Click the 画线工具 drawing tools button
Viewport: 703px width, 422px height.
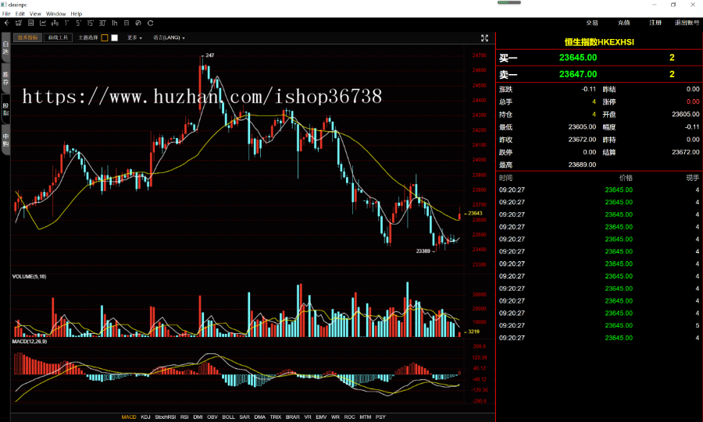tap(58, 37)
